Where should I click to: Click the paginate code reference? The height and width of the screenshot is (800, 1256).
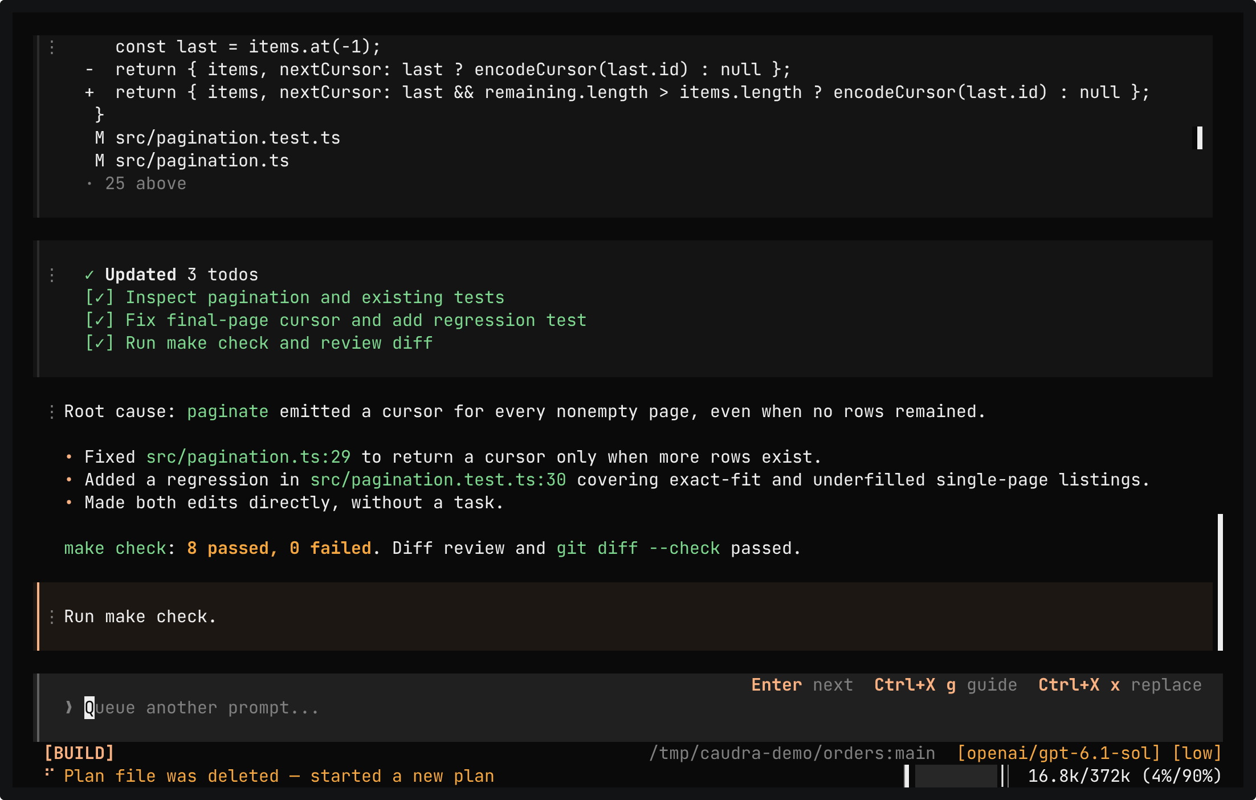point(228,411)
